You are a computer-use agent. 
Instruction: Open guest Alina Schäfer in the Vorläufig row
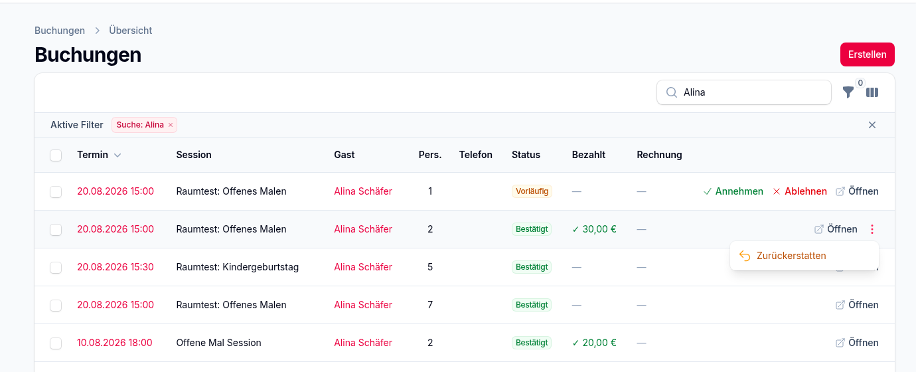363,191
